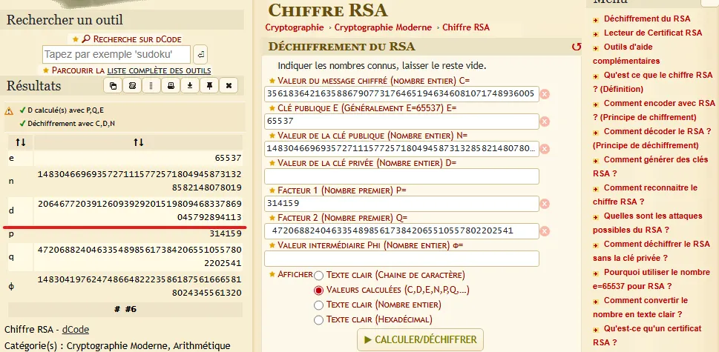Open Cryptographie Moderne breadcrumb link
719x352 pixels.
click(383, 27)
